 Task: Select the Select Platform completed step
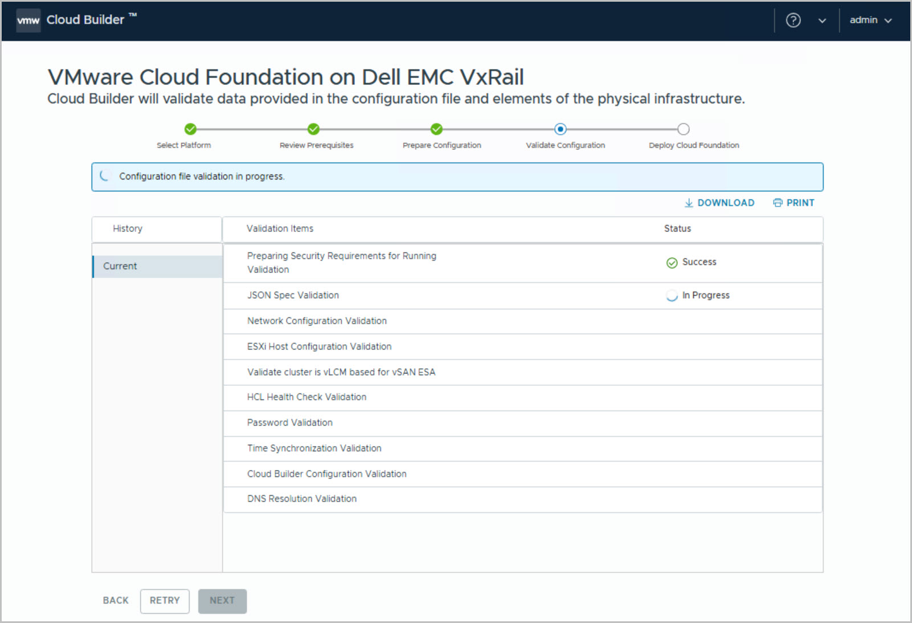click(x=190, y=129)
